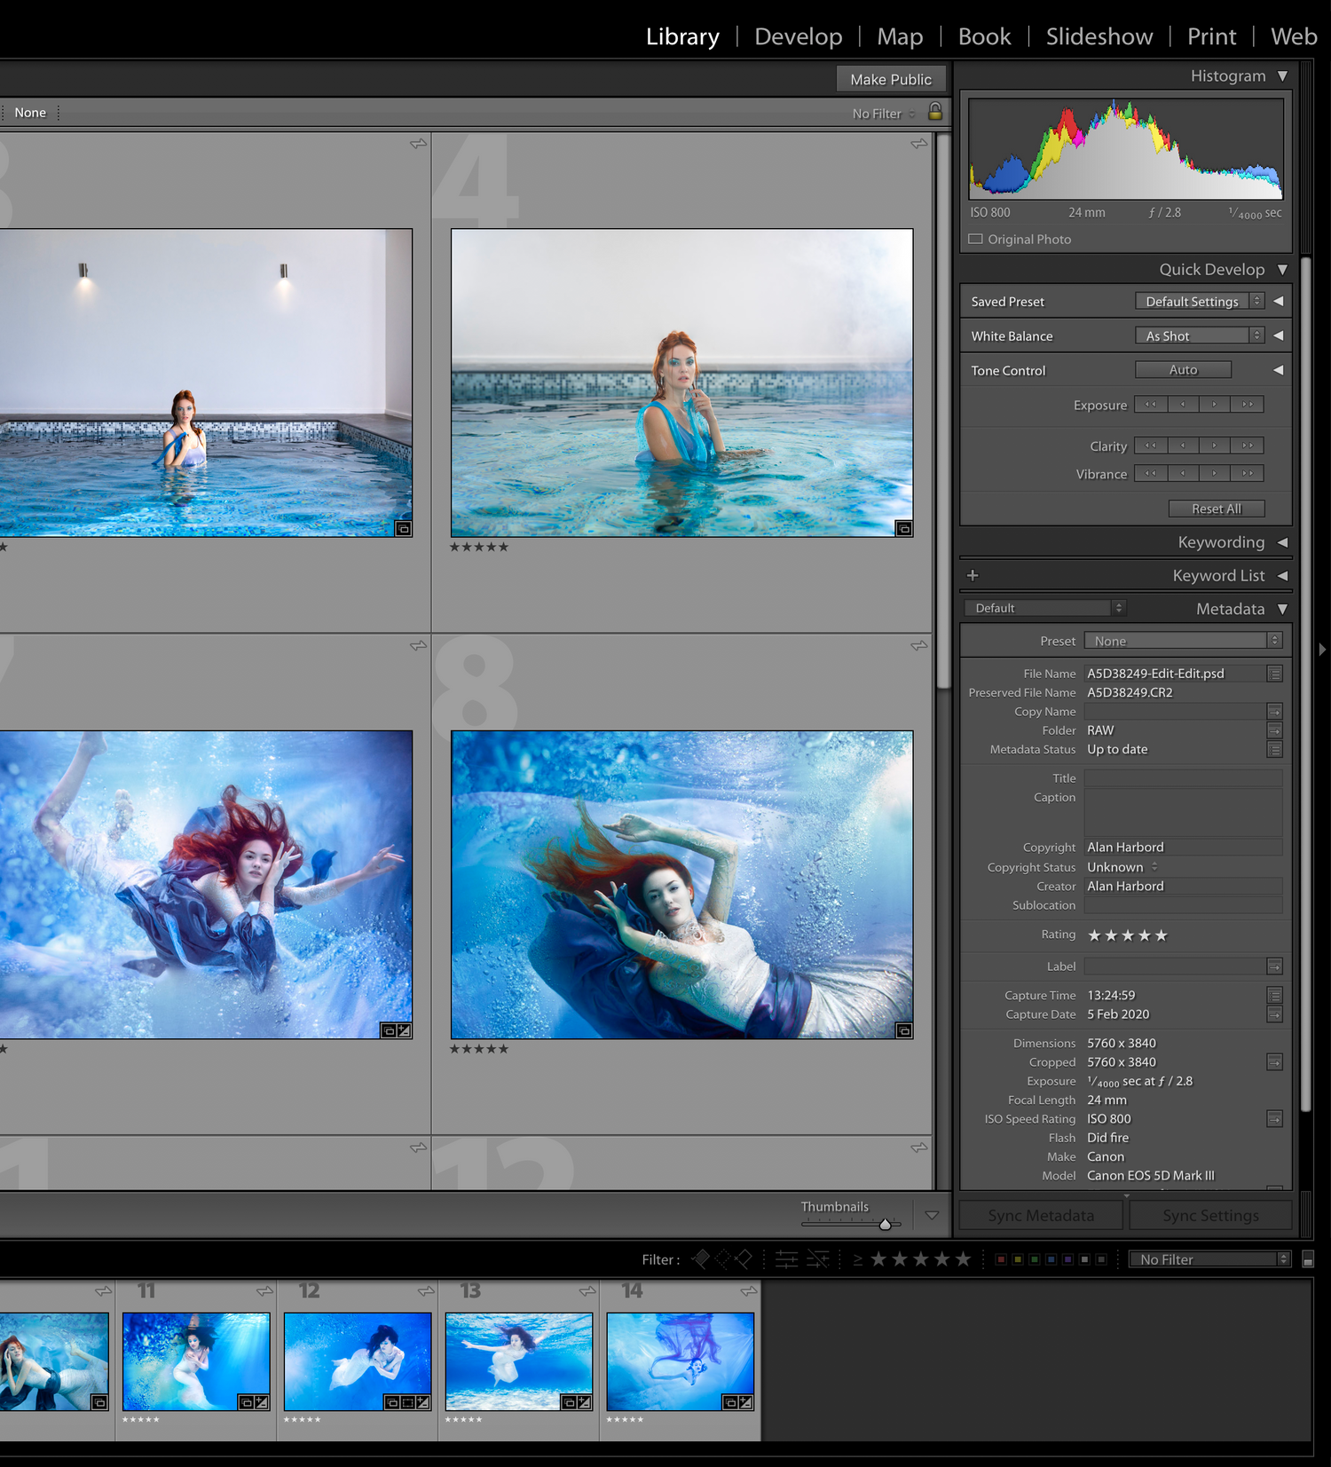
Task: Click Reset All in Quick Develop
Action: tap(1216, 509)
